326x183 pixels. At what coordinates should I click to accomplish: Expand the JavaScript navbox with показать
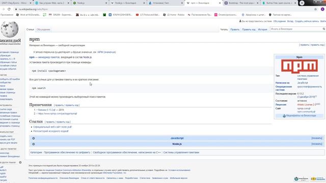pyautogui.click(x=317, y=138)
